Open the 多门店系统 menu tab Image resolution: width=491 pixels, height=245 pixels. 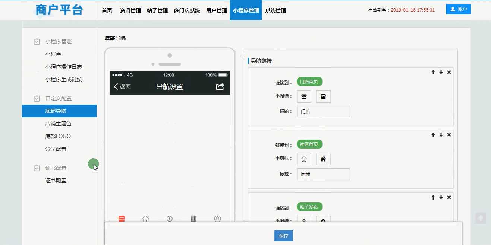(x=187, y=10)
